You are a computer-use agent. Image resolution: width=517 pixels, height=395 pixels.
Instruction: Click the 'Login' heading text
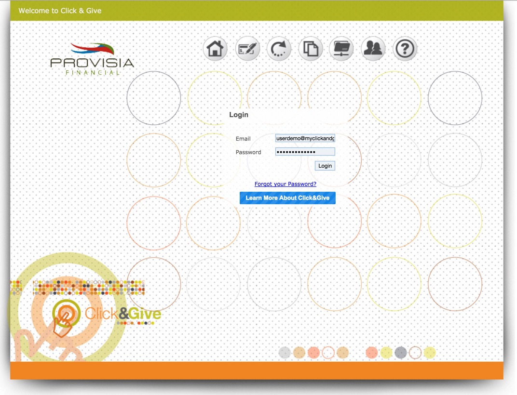(239, 115)
